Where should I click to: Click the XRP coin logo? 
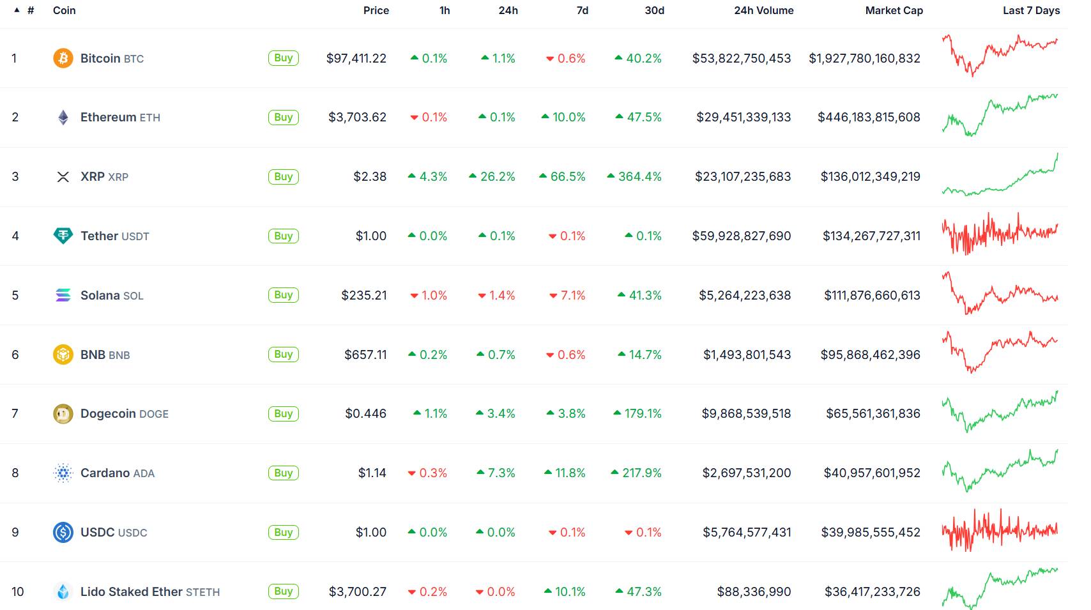point(63,176)
